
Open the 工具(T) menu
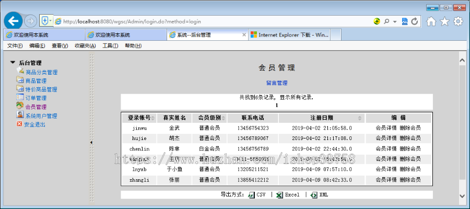click(110, 45)
